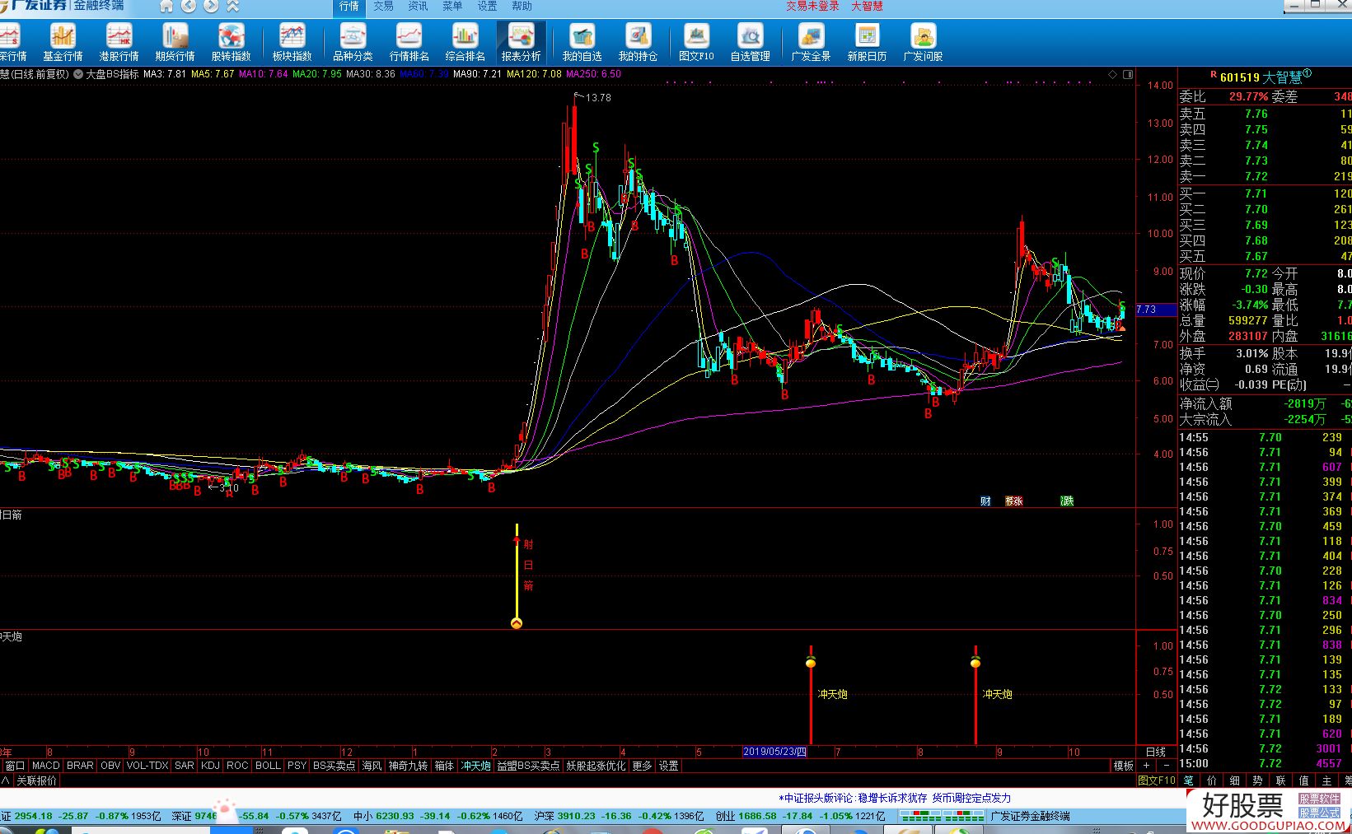This screenshot has width=1352, height=834.
Task: Expand 更多 indicators list
Action: click(642, 766)
